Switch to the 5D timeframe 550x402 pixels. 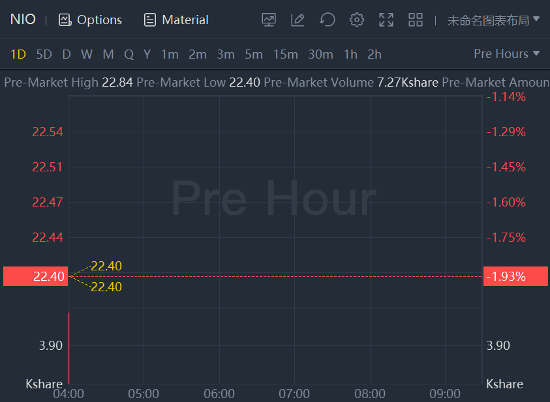click(44, 54)
